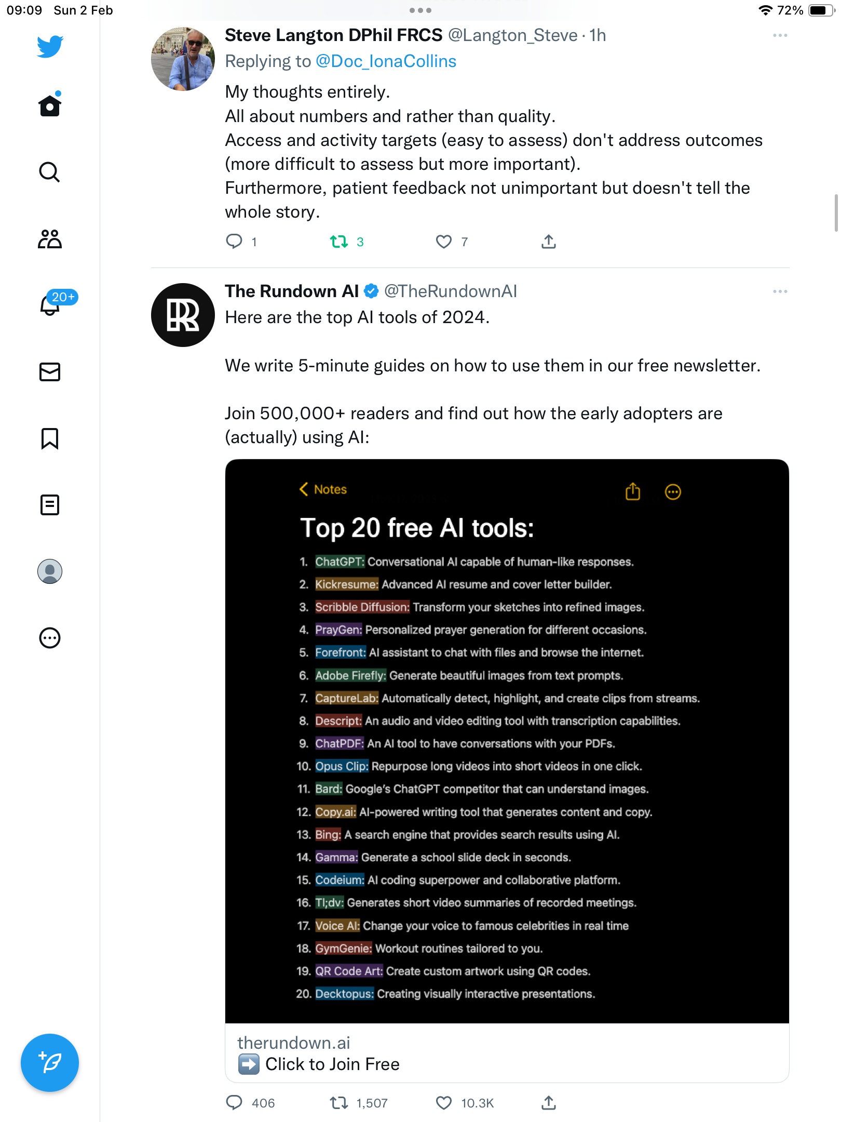Open Lists icon in sidebar

point(50,505)
